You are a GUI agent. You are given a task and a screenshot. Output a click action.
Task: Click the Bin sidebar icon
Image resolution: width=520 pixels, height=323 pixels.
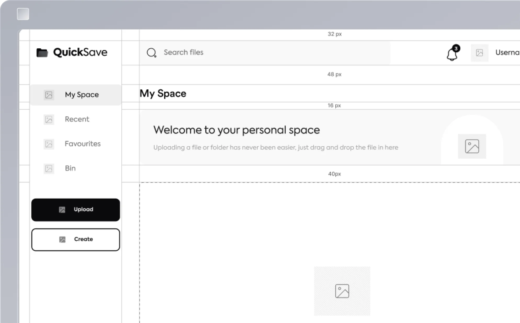(49, 169)
